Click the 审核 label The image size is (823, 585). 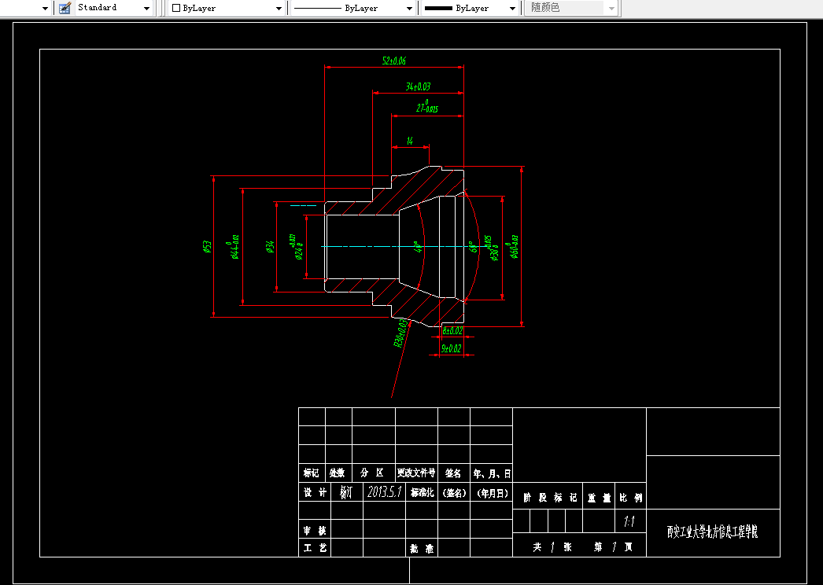click(315, 531)
